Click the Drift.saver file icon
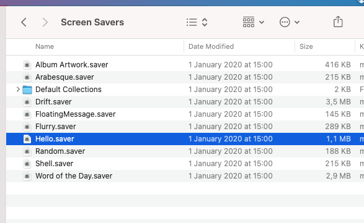 (27, 102)
